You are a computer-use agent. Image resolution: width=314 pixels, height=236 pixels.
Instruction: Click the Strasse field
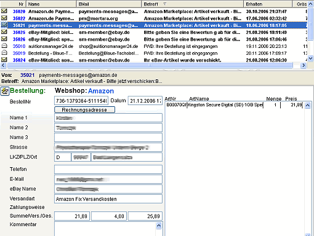tap(108, 147)
